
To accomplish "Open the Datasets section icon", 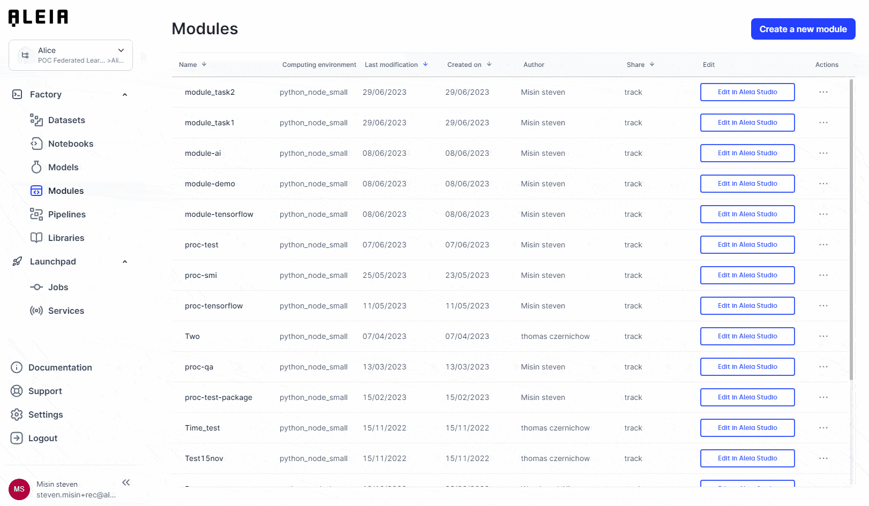I will [36, 120].
